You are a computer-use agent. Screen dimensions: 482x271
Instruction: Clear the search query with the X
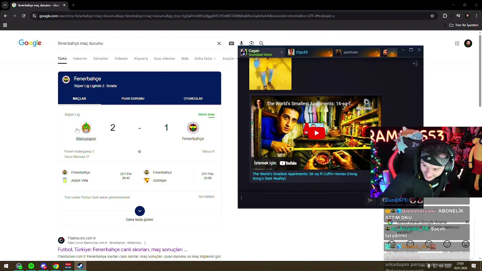(x=219, y=43)
